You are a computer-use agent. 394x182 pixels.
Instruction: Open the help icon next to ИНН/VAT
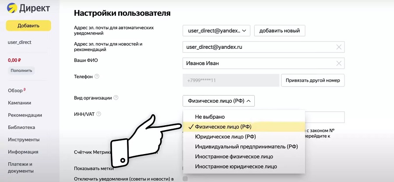(x=99, y=114)
